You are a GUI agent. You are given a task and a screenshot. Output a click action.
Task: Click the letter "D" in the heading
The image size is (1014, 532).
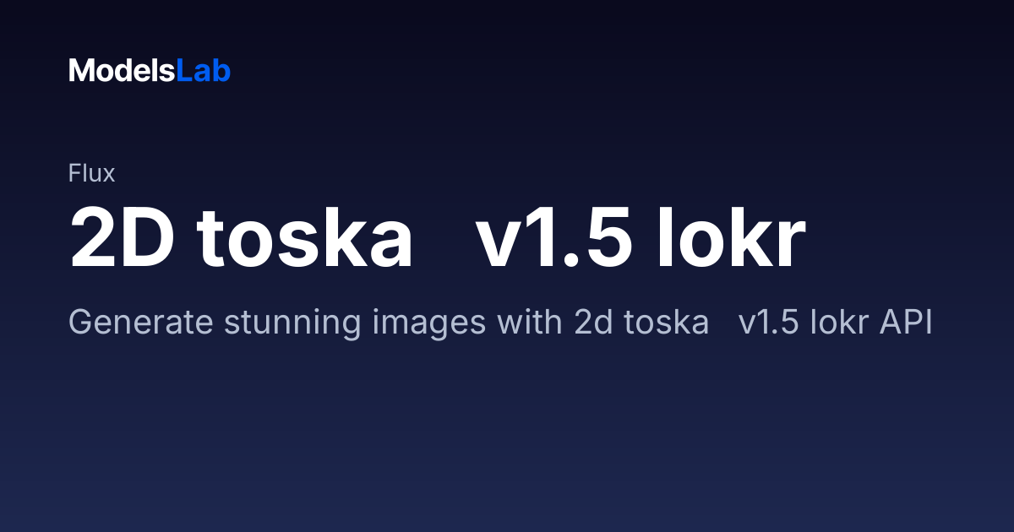147,237
